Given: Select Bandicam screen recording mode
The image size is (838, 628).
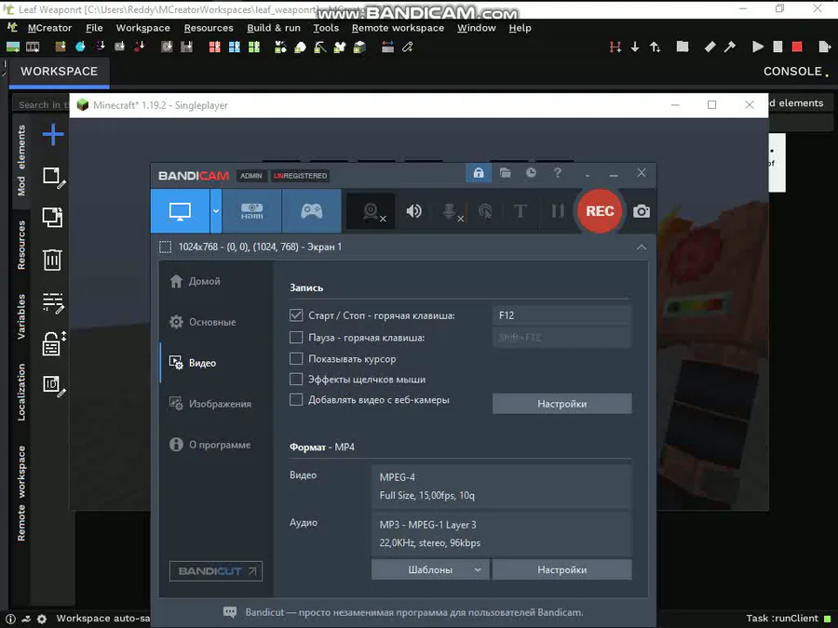Looking at the screenshot, I should [x=180, y=211].
